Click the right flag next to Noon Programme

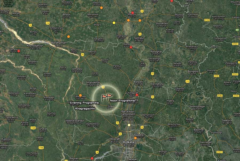(110, 97)
